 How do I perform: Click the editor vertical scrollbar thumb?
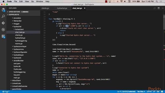[164, 22]
